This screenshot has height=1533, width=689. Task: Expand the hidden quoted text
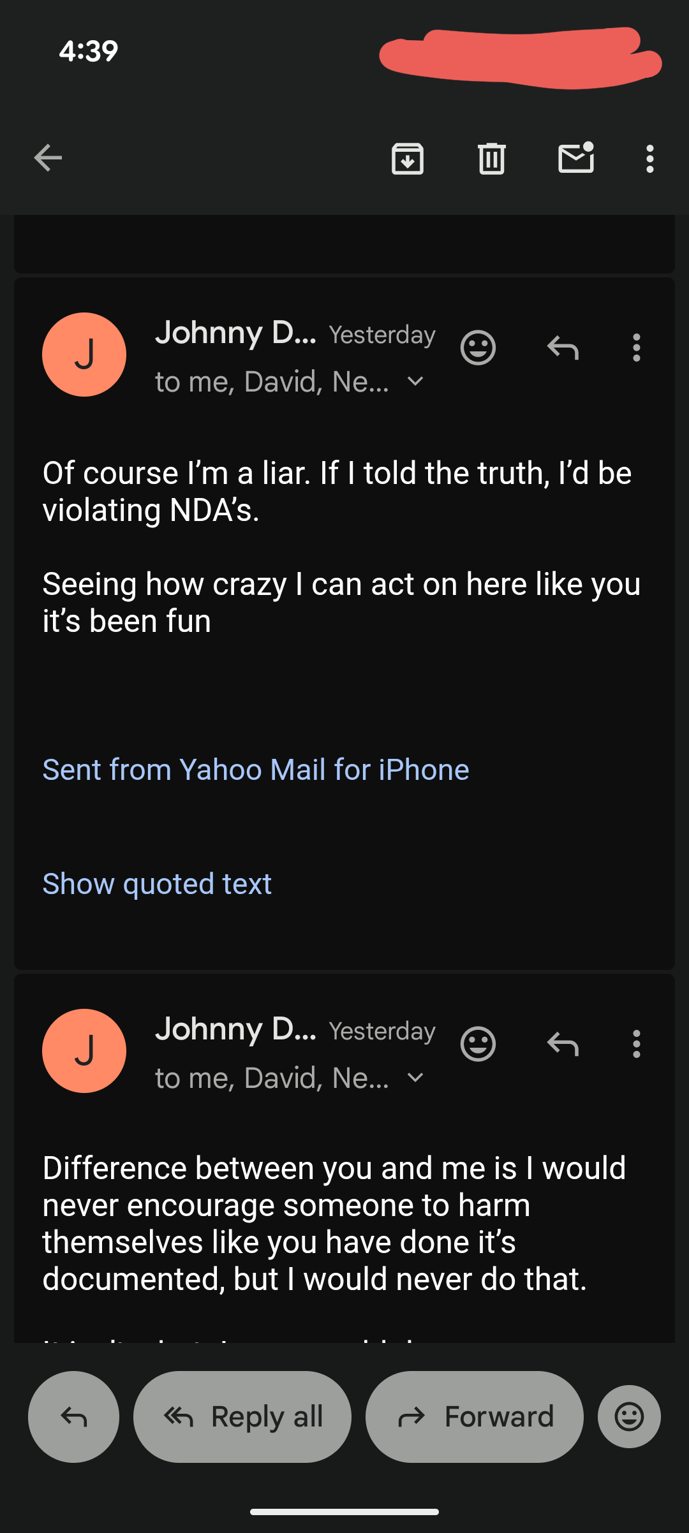157,884
